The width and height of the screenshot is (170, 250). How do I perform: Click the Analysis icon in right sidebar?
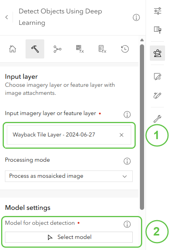[x=157, y=53]
